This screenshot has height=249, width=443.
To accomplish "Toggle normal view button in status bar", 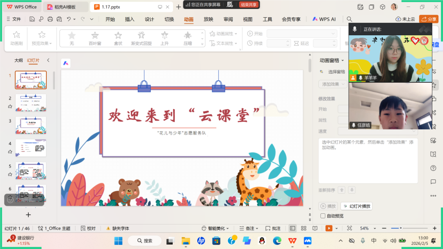I will (292, 228).
